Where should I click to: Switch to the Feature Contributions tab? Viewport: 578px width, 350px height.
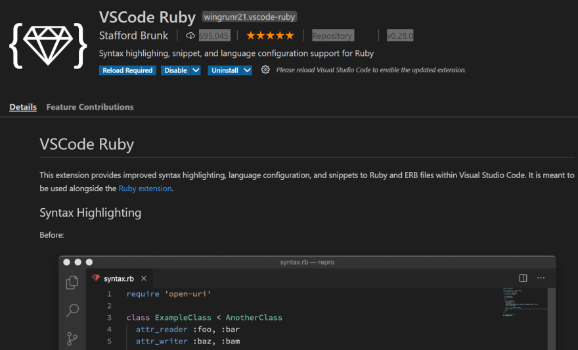pos(90,107)
